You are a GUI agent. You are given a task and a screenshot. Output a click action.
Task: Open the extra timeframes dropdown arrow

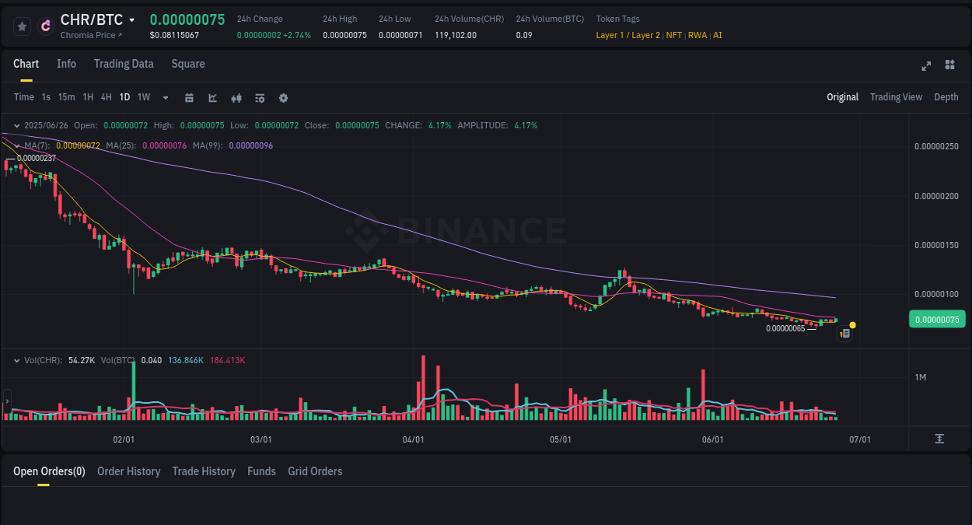click(165, 97)
